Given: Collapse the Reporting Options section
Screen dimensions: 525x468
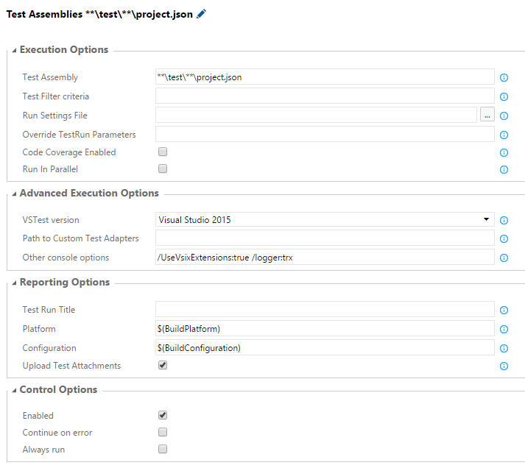Looking at the screenshot, I should 15,283.
